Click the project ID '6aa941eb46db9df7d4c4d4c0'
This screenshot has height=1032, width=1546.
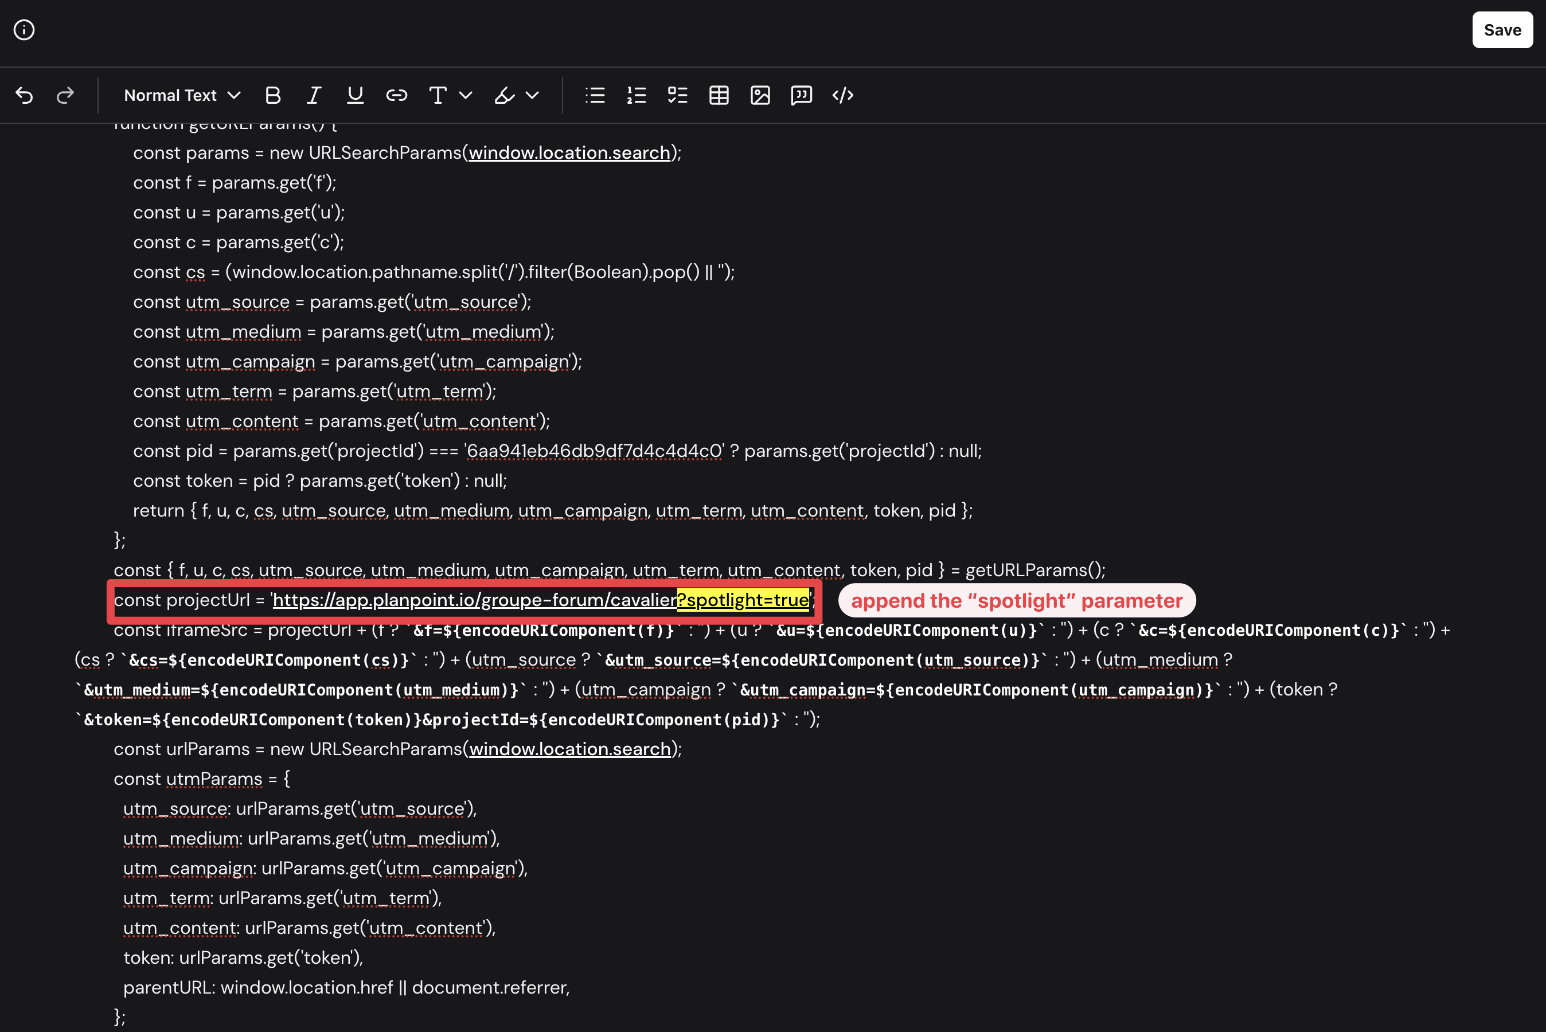click(x=594, y=451)
